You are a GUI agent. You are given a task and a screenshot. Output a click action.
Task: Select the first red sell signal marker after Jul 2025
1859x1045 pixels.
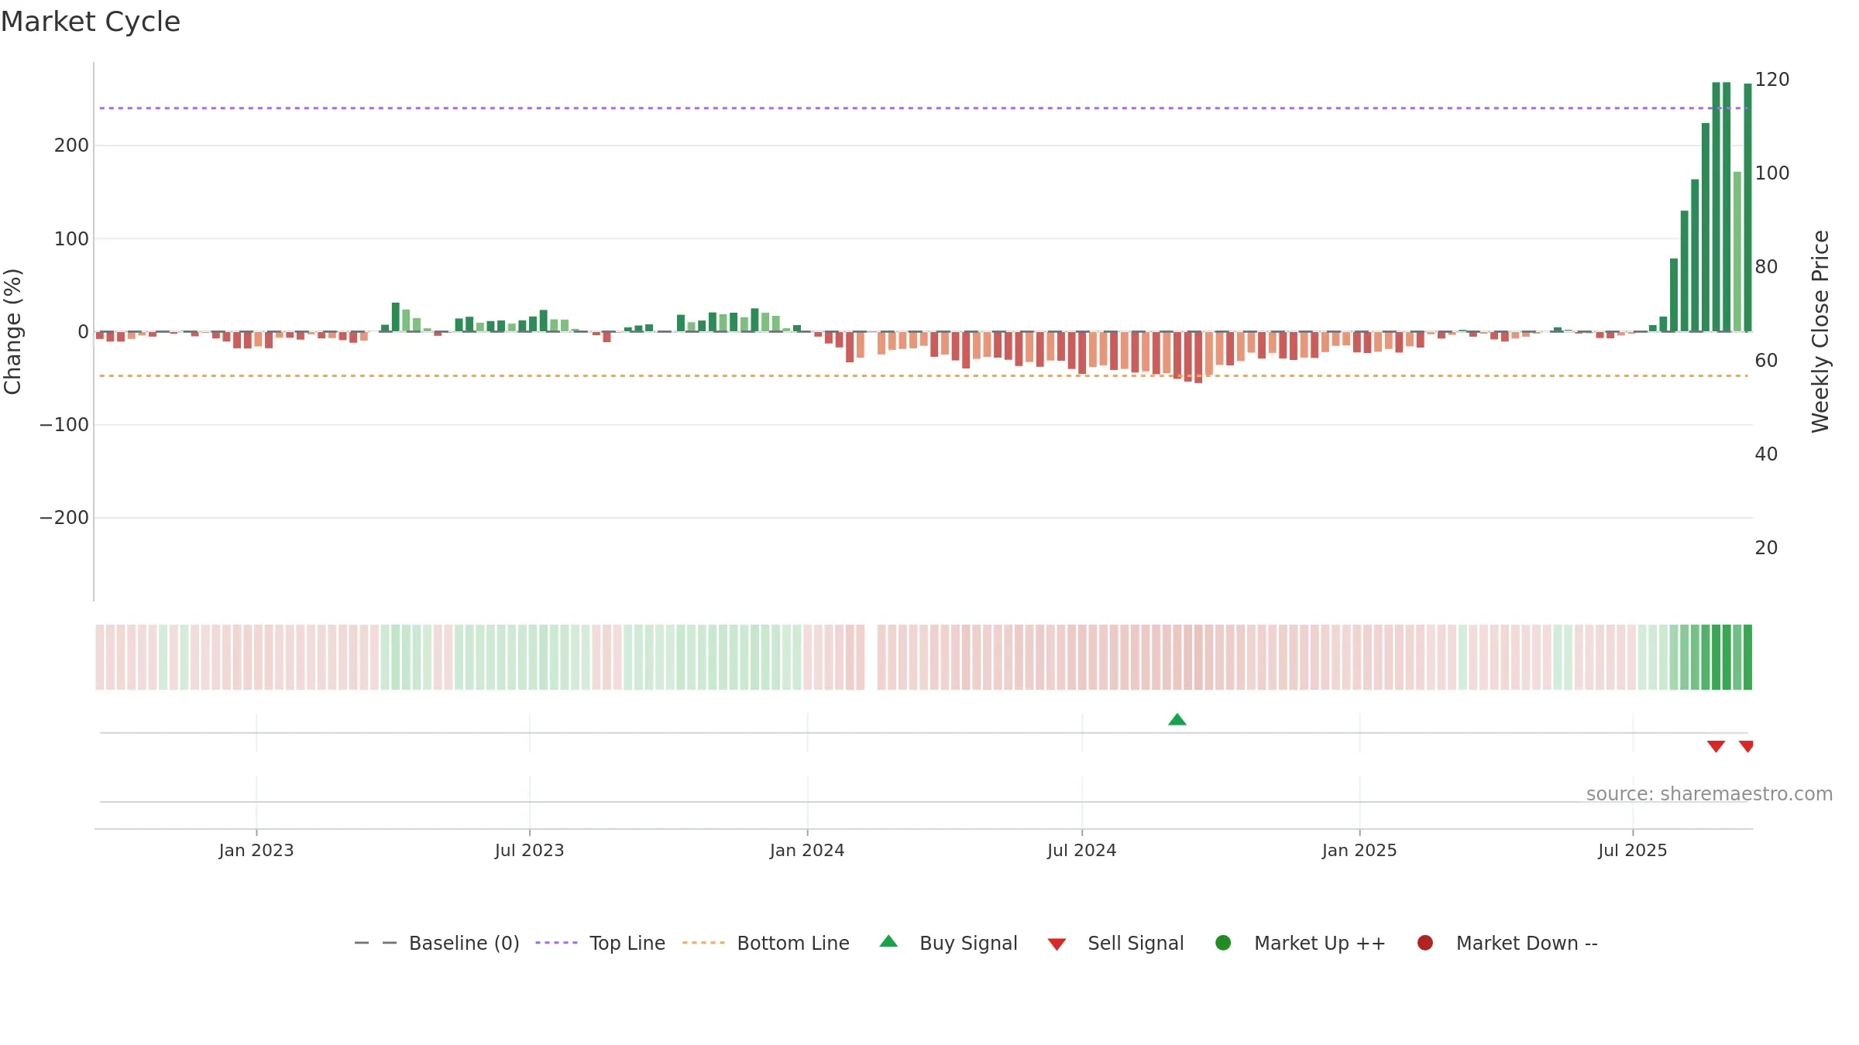pos(1716,746)
